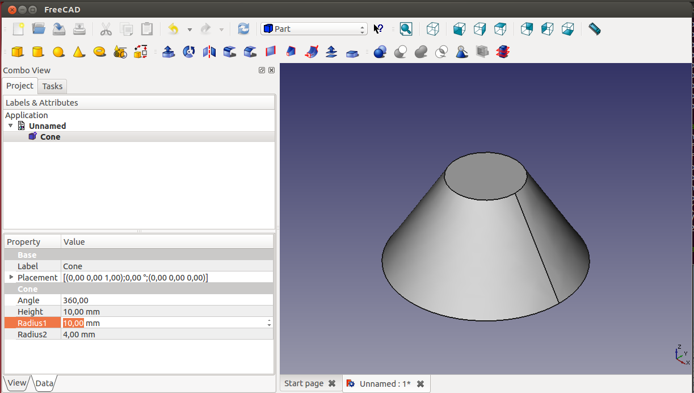Image resolution: width=694 pixels, height=393 pixels.
Task: Run the Boolean operation tool
Action: [380, 52]
